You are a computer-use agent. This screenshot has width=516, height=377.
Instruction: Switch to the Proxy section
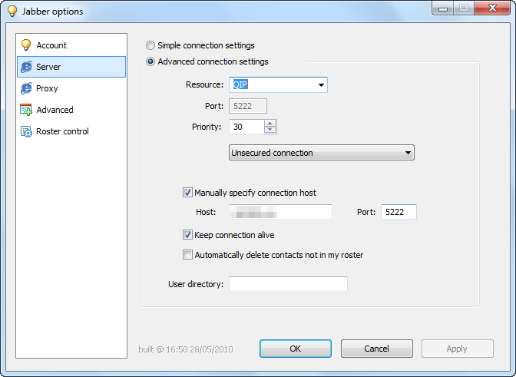(x=47, y=88)
